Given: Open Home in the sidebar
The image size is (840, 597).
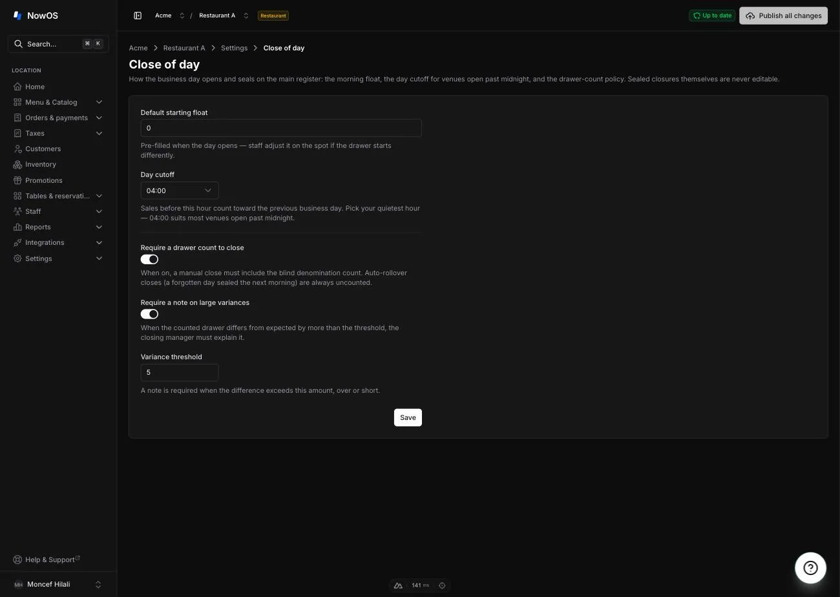Looking at the screenshot, I should pyautogui.click(x=58, y=87).
